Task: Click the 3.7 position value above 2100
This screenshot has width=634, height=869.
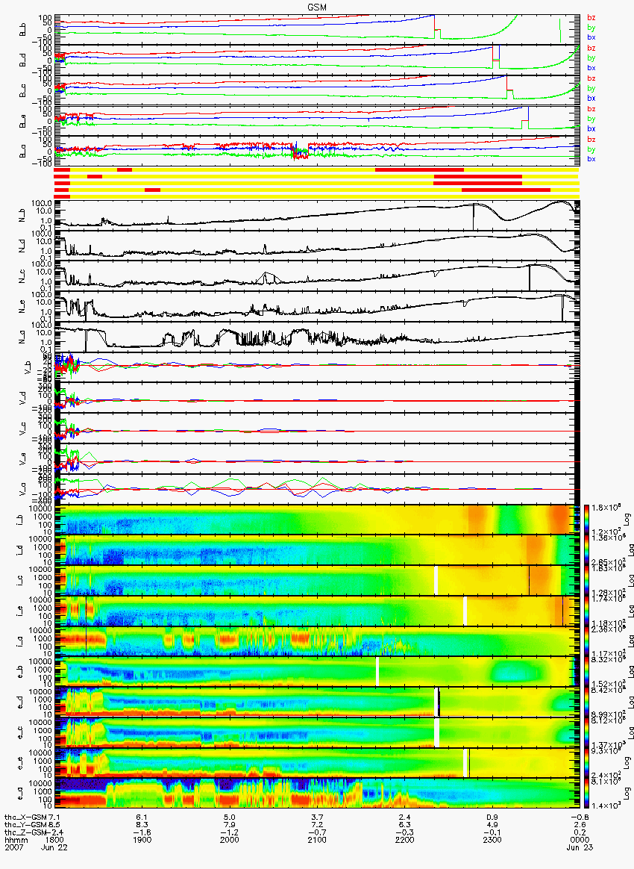Action: (x=317, y=817)
